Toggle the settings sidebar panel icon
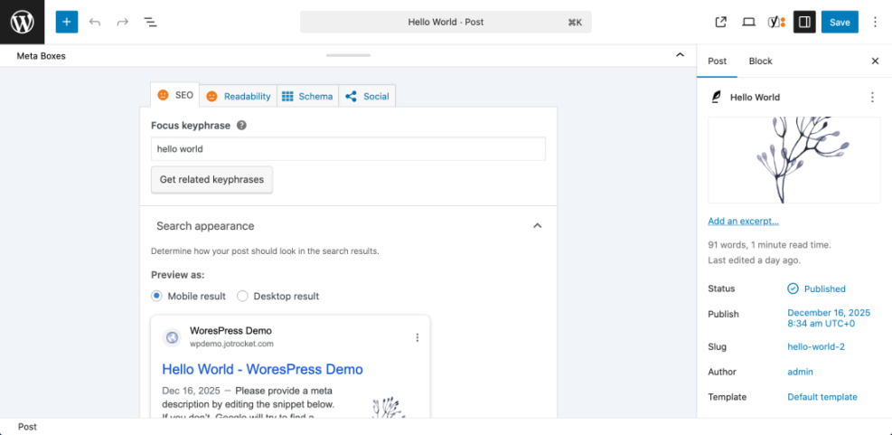The image size is (892, 435). coord(804,23)
